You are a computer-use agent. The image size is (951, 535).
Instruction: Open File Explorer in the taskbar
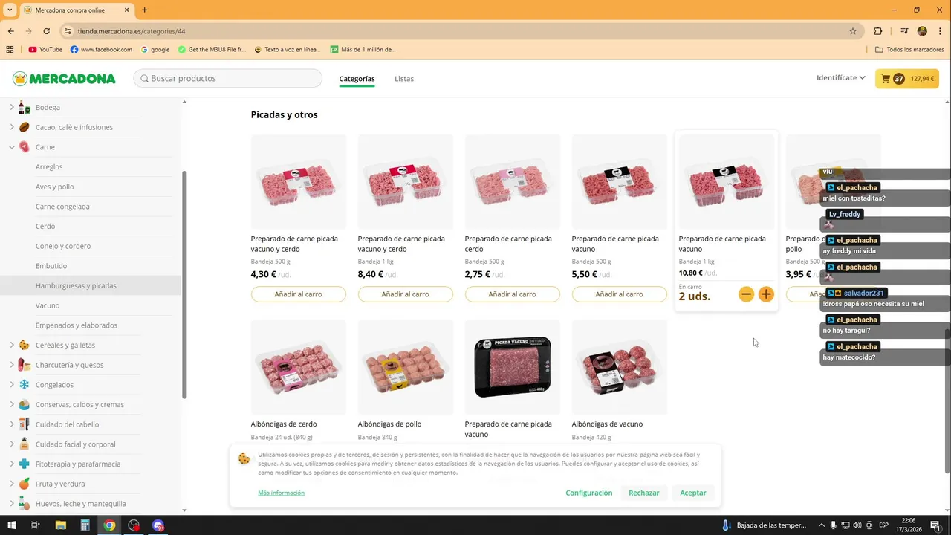[61, 525]
